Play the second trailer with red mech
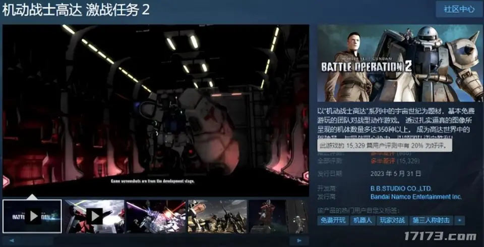 tap(94, 216)
